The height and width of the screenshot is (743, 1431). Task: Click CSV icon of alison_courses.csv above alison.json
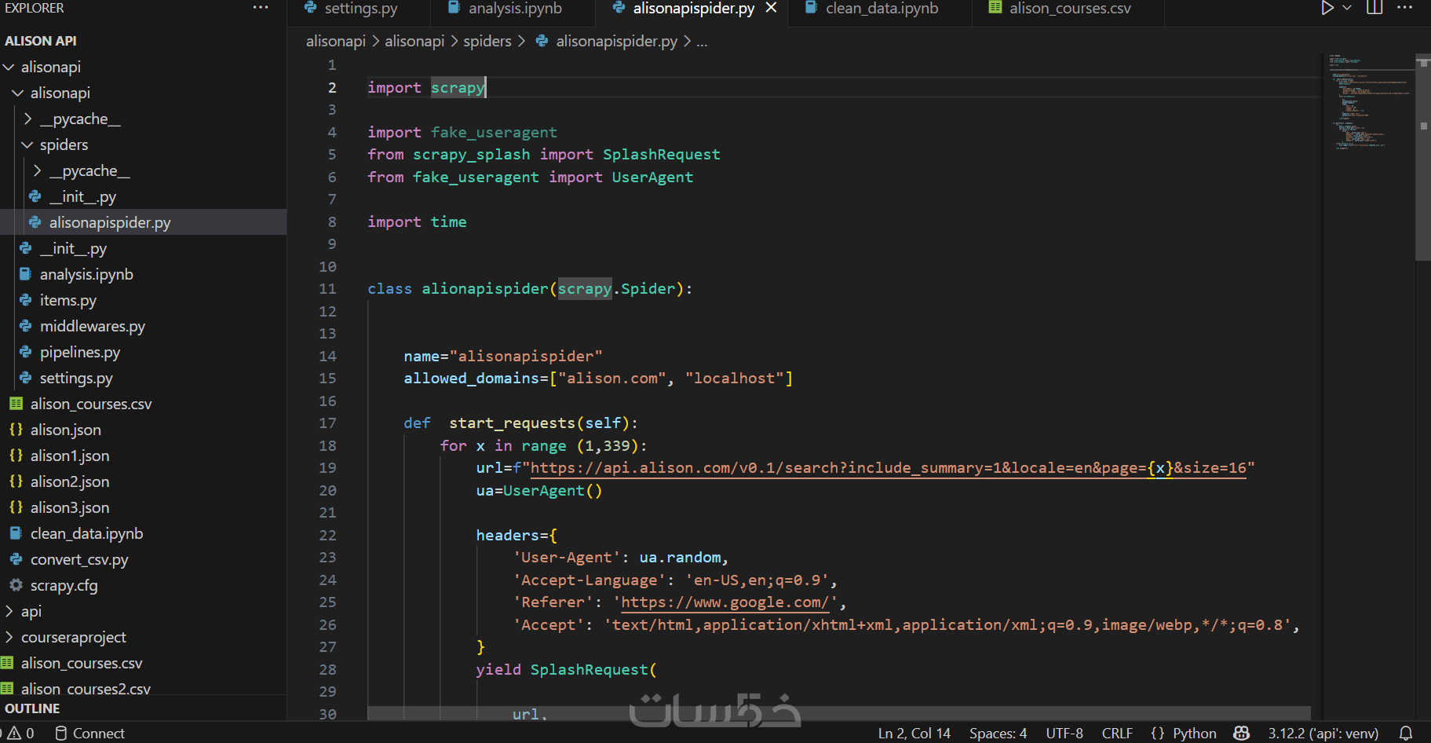click(16, 404)
